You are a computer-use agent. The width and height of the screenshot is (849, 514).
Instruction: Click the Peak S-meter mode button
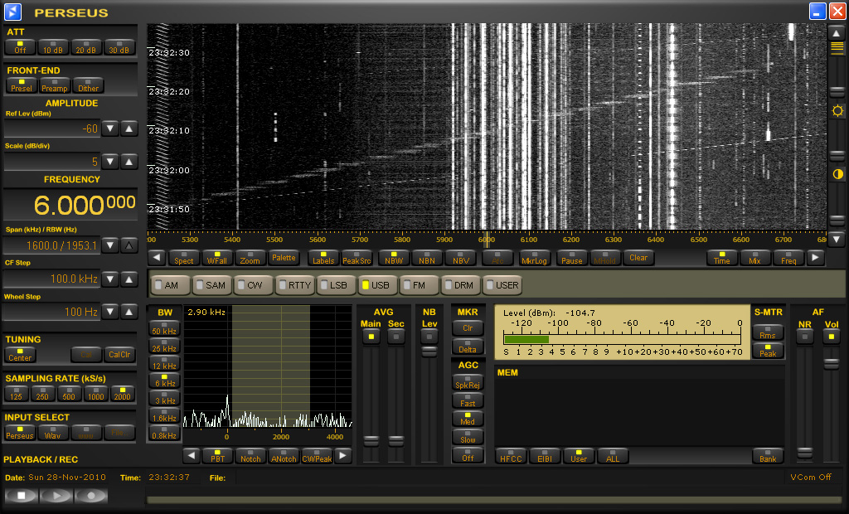coord(768,351)
